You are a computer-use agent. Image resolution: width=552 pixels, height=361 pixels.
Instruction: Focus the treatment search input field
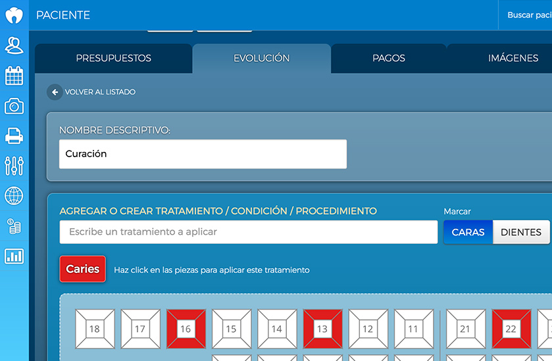248,232
